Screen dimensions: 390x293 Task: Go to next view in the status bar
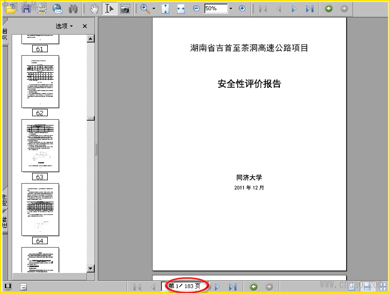[x=269, y=287]
